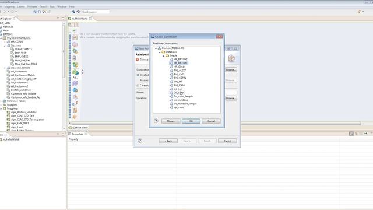373x210 pixels.
Task: Maximize the Object Explorer panel
Action: [x=63, y=18]
